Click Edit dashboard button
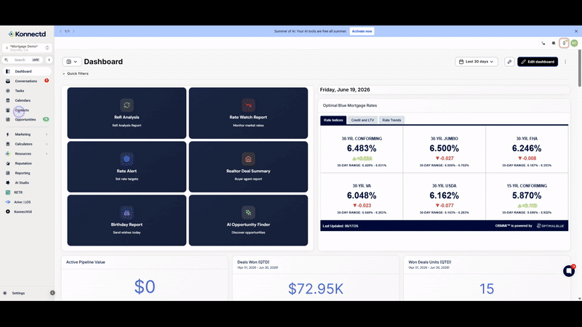 pyautogui.click(x=538, y=62)
